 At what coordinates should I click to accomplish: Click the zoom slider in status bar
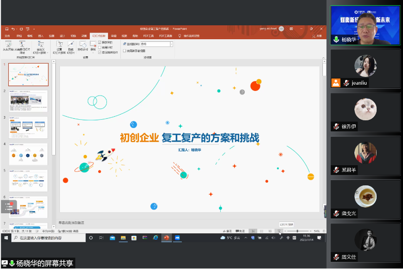pos(297,231)
